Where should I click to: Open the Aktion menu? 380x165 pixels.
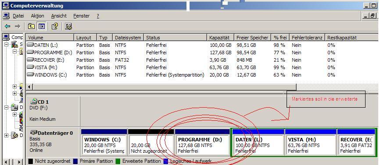click(38, 16)
